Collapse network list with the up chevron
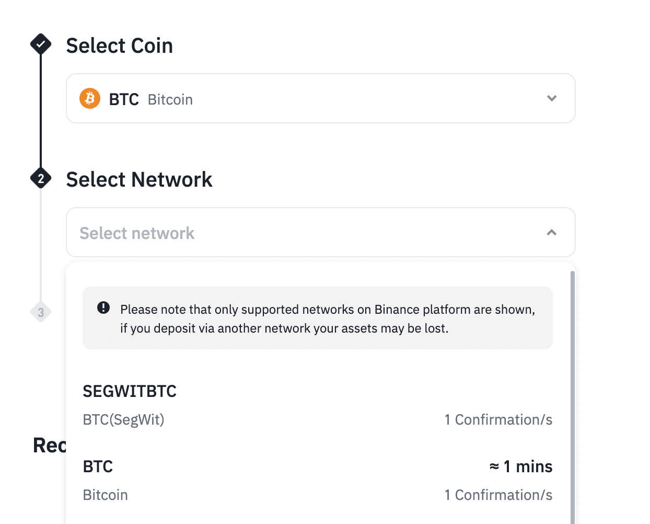Image resolution: width=650 pixels, height=524 pixels. click(x=551, y=232)
